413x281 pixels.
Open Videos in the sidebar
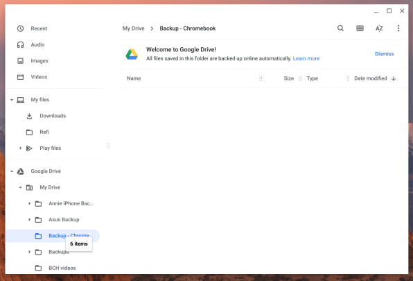click(39, 77)
